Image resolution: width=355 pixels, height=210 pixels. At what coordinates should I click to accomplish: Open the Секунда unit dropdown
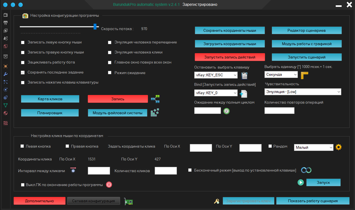pos(281,74)
